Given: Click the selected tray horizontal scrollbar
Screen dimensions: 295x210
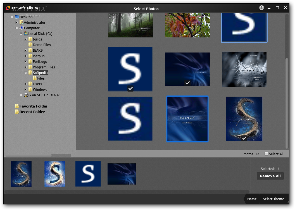Looking at the screenshot, I should [x=127, y=192].
